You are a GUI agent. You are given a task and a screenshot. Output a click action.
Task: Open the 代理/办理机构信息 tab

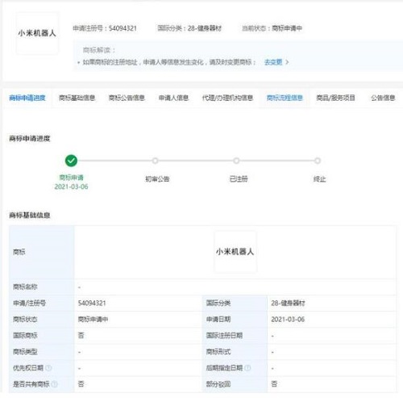coord(227,98)
